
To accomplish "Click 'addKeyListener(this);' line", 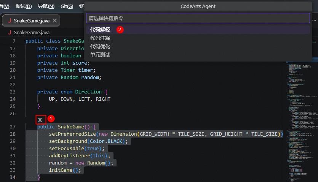I will (x=79, y=156).
